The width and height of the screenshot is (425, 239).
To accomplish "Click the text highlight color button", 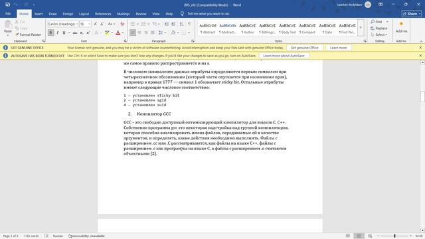I will (x=108, y=33).
